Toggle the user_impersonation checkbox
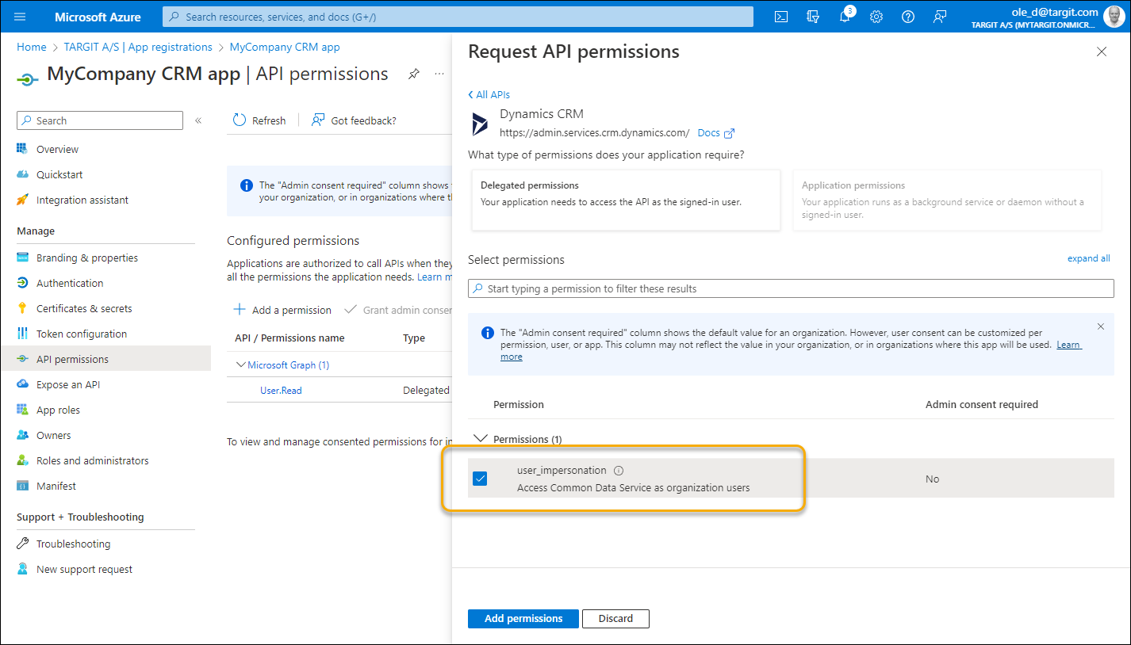 (480, 479)
